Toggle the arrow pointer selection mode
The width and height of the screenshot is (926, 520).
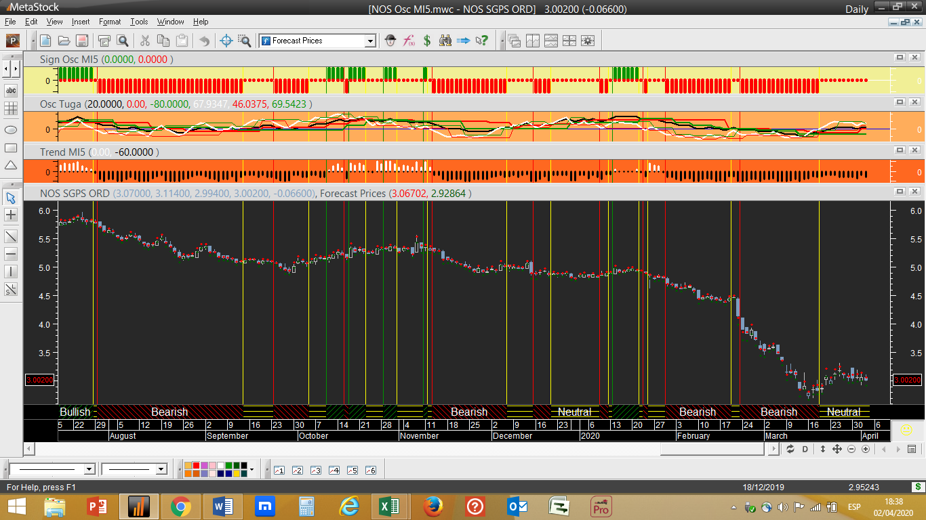[11, 198]
